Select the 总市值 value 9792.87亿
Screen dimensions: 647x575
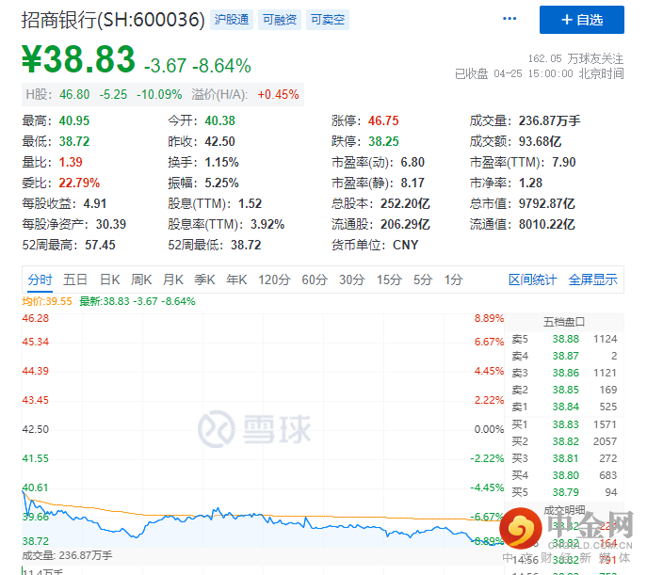(547, 203)
